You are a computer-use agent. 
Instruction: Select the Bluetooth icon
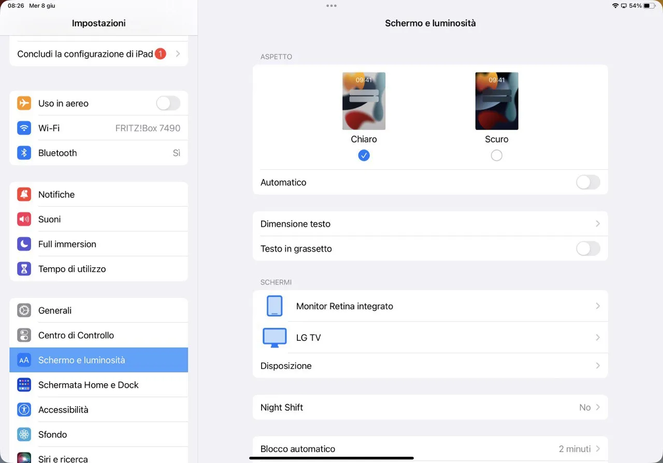[24, 153]
